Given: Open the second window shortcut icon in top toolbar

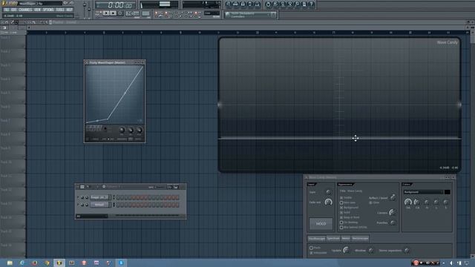Looking at the screenshot, I should click(236, 4).
